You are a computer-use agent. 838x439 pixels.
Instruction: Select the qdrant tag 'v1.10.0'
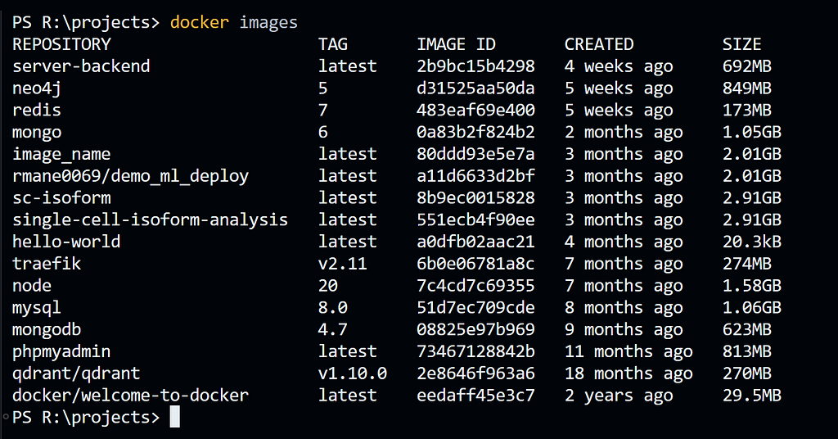tap(353, 373)
